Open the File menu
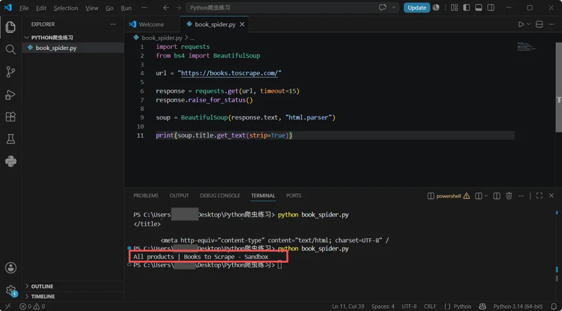The height and width of the screenshot is (311, 562). point(24,8)
